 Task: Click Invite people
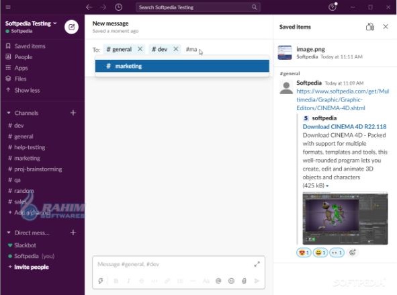coord(31,267)
